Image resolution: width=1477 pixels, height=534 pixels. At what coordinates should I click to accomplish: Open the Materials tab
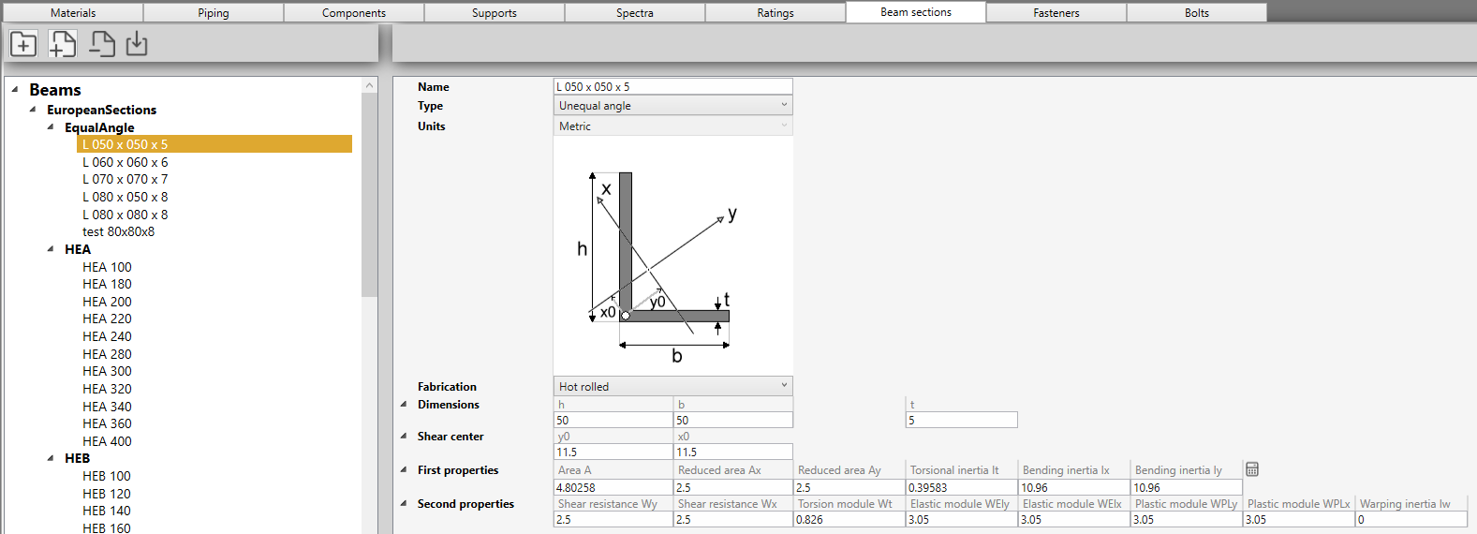tap(73, 13)
